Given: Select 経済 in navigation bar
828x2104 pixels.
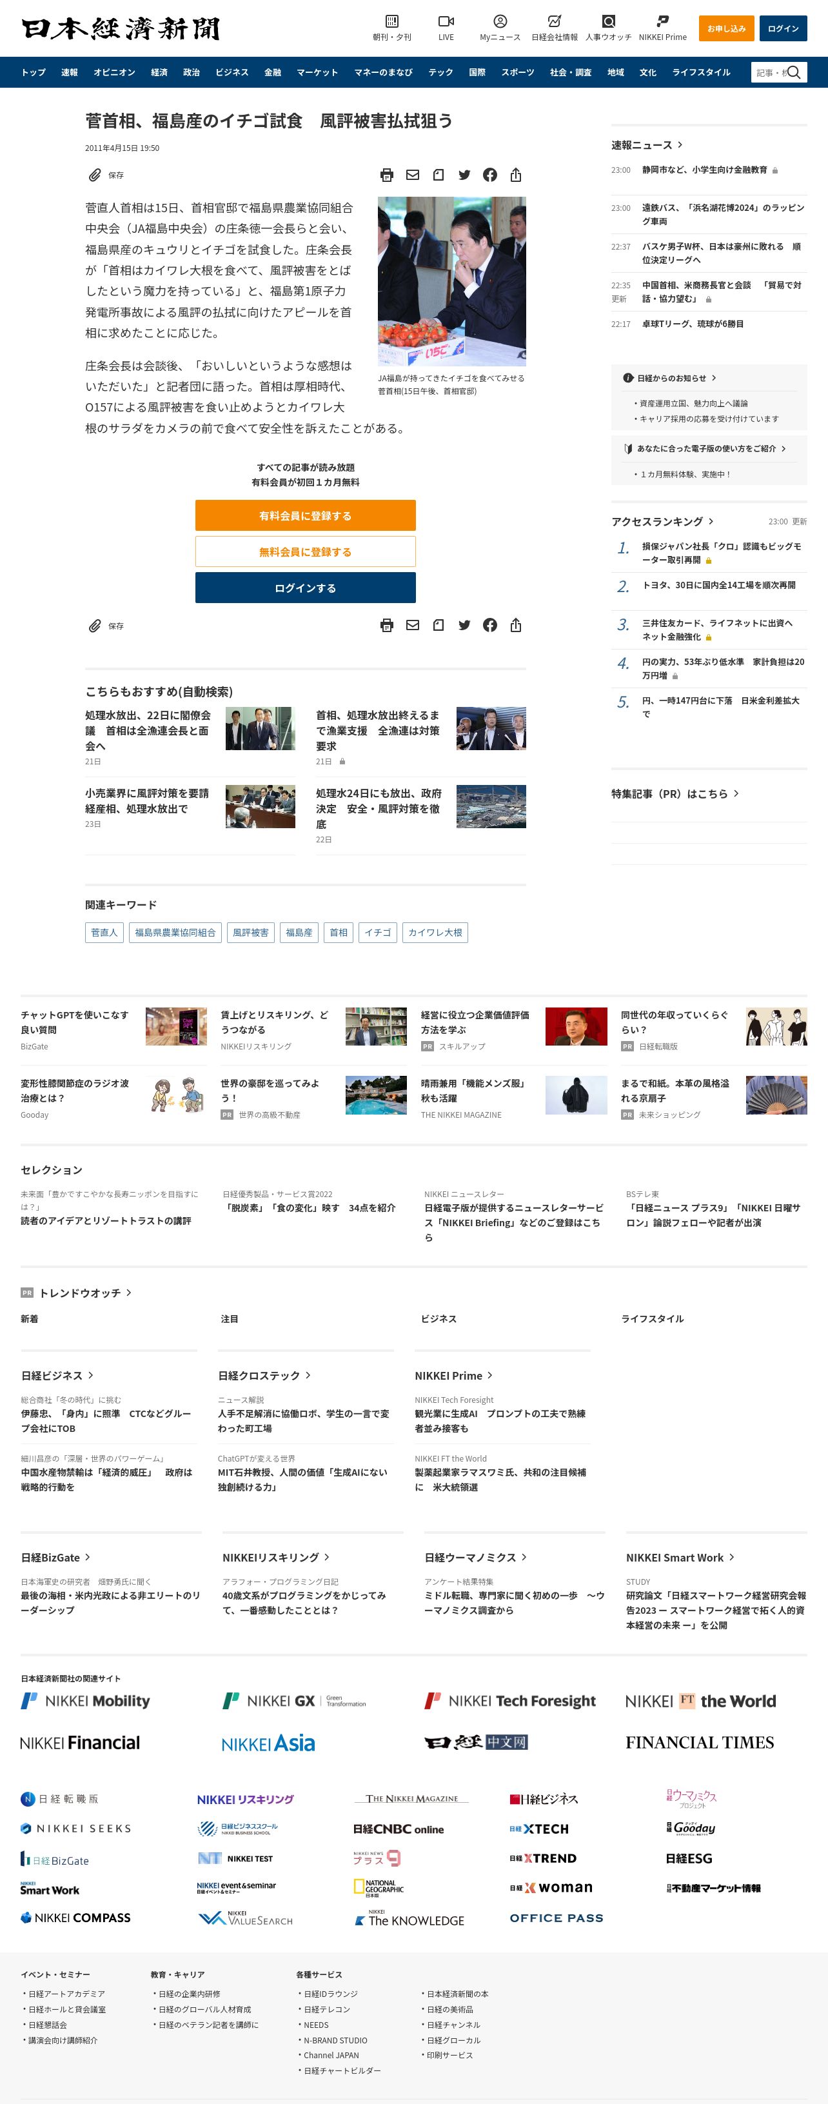Looking at the screenshot, I should pyautogui.click(x=159, y=73).
